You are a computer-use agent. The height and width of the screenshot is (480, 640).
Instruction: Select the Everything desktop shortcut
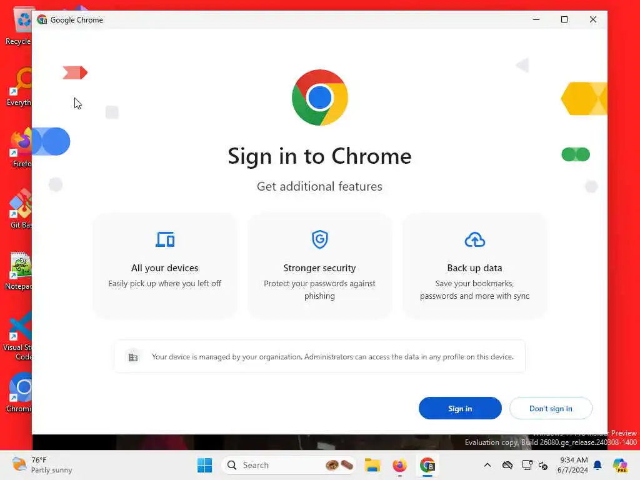coord(18,86)
